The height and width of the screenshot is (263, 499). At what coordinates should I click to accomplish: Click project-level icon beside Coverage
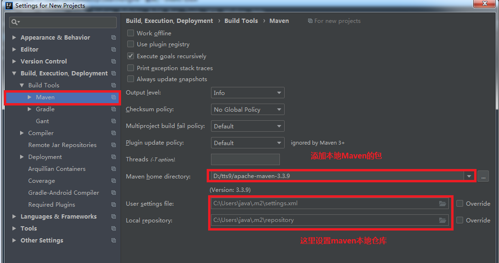tap(113, 181)
